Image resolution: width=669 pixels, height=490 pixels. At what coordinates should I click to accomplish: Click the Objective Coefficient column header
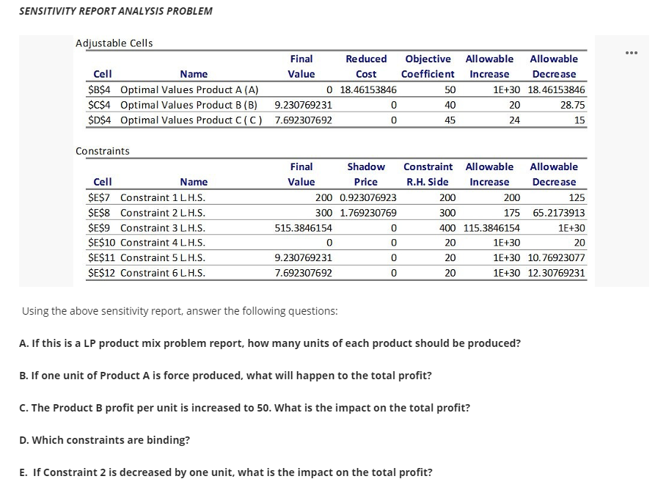[x=428, y=66]
